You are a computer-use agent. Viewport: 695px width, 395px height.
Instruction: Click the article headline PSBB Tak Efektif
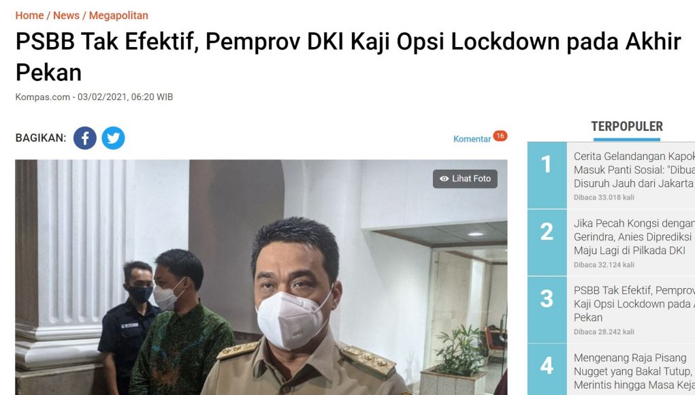pos(348,57)
